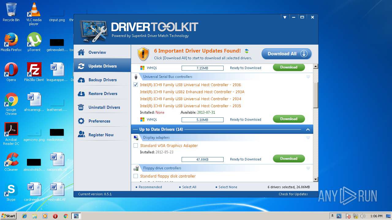Open the title bar dropdown menu arrow
This screenshot has height=220, width=392.
point(285,17)
